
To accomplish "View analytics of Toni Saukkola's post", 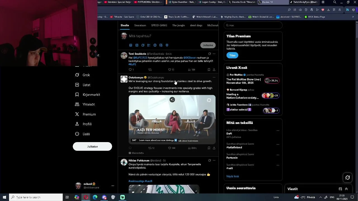I will tap(191, 70).
